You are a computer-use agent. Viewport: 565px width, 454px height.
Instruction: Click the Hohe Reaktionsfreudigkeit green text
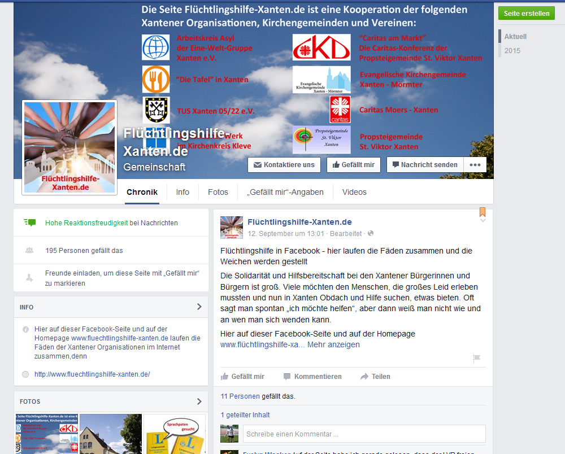[86, 223]
